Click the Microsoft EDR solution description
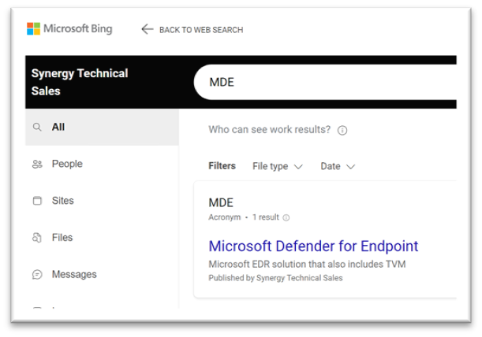 click(307, 264)
